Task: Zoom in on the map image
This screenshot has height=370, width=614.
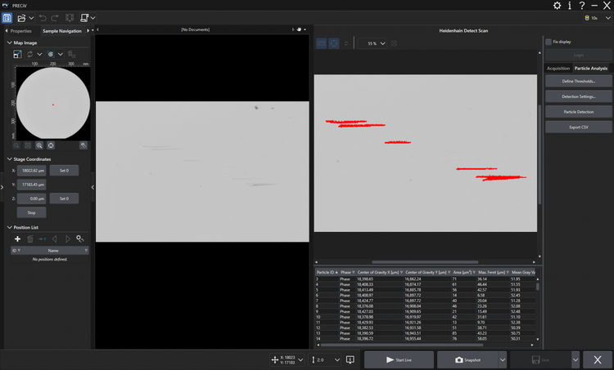Action: tap(38, 145)
